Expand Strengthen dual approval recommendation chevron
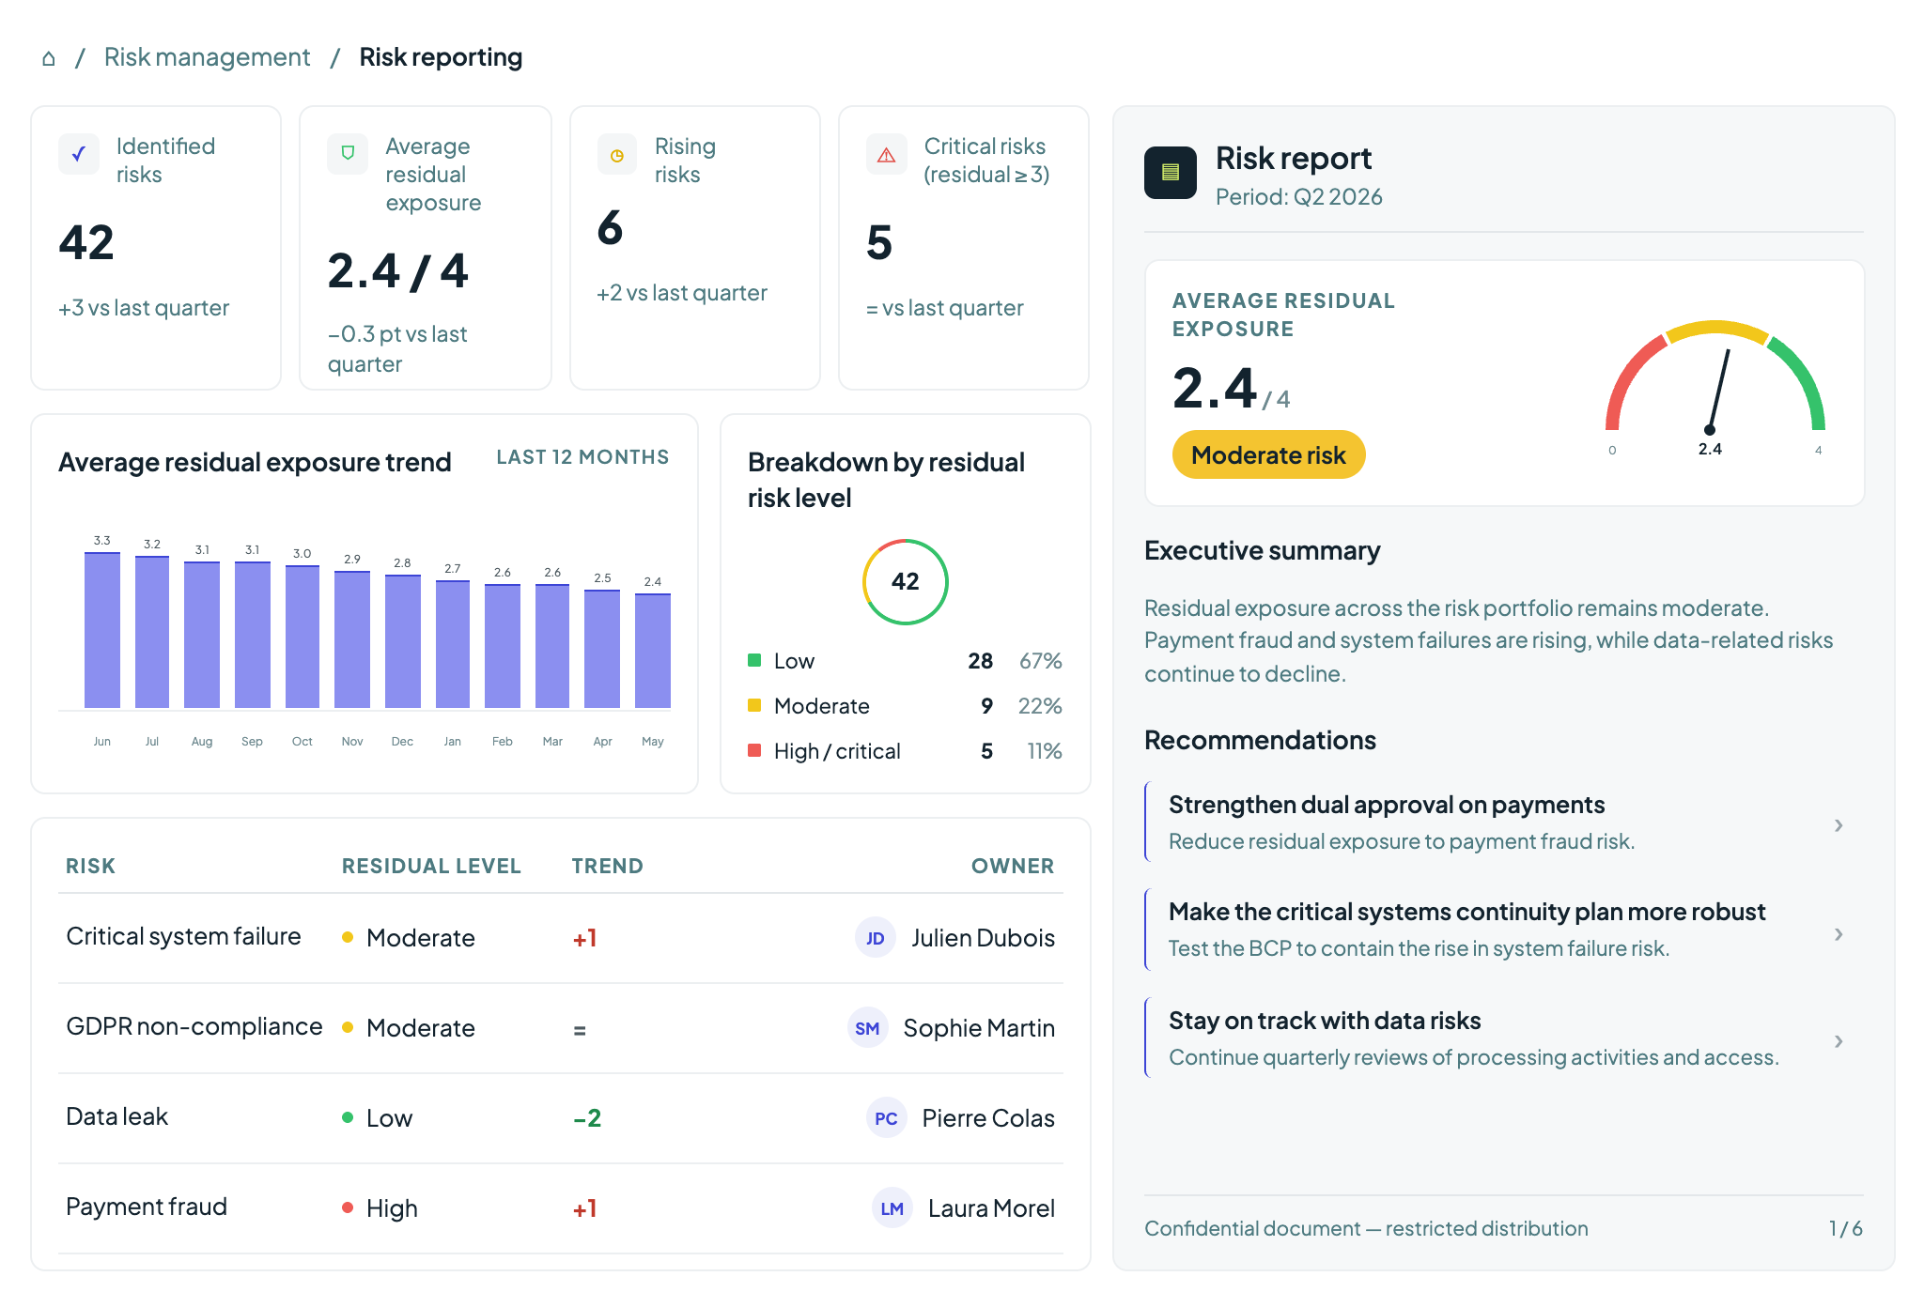This screenshot has height=1307, width=1924. (x=1839, y=825)
